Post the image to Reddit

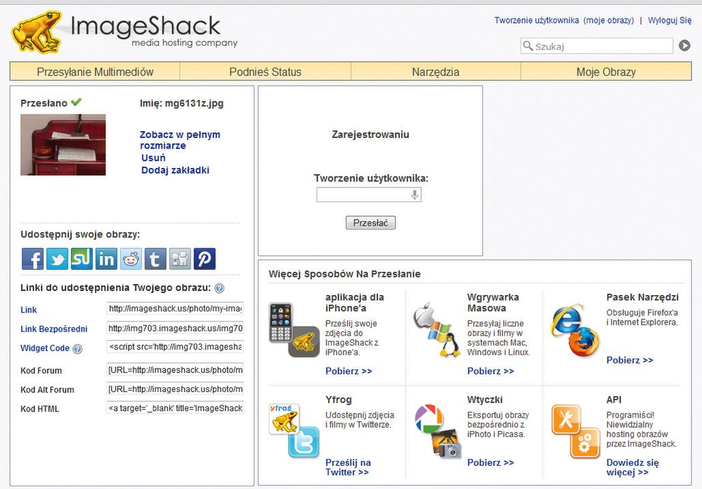point(131,259)
